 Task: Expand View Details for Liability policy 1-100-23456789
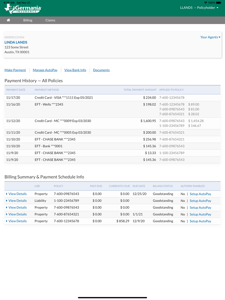pos(17,201)
